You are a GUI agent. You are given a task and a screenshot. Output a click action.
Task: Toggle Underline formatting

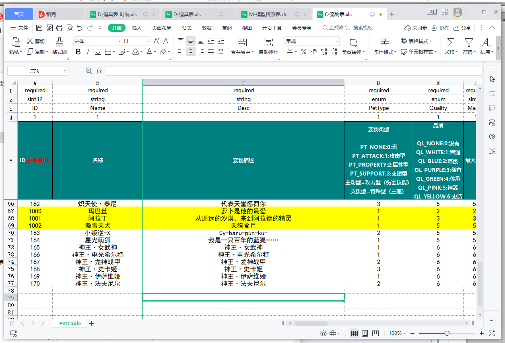[98, 52]
